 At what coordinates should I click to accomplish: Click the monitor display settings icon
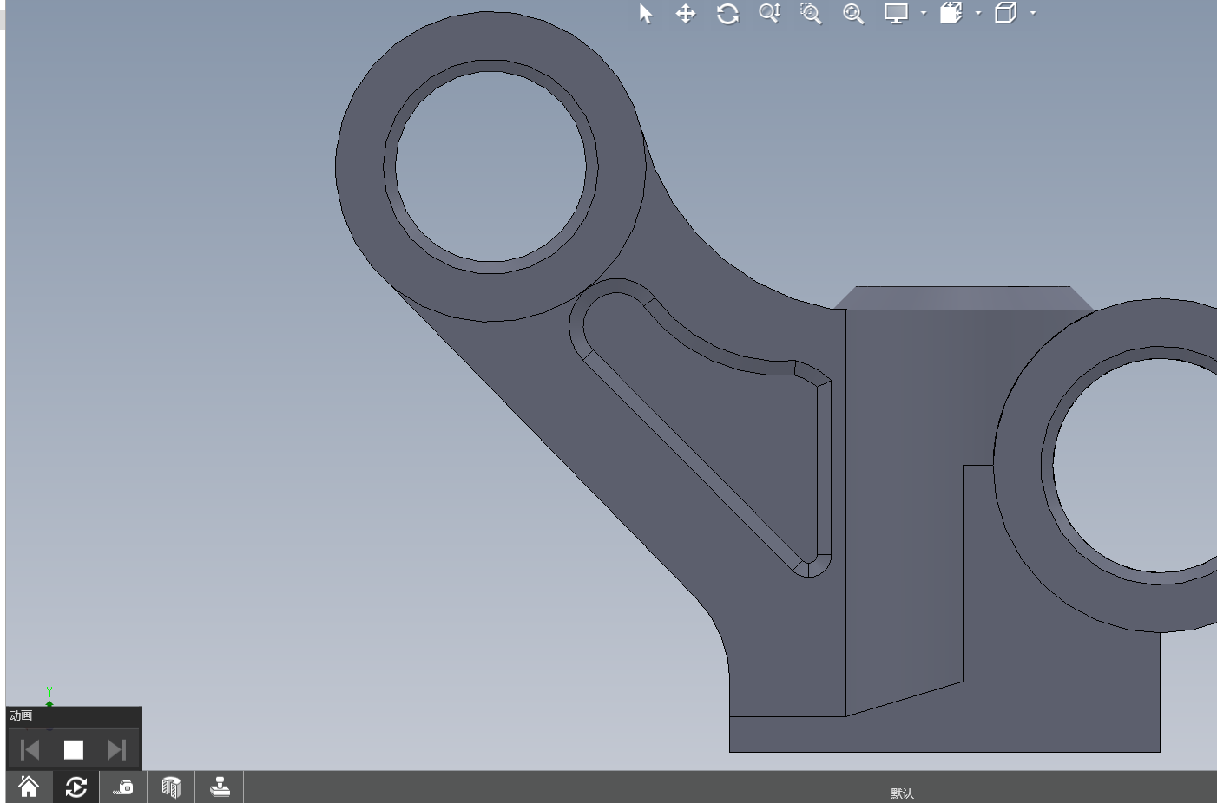[896, 13]
